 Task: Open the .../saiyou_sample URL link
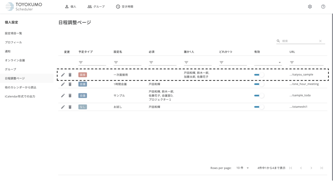click(x=301, y=74)
